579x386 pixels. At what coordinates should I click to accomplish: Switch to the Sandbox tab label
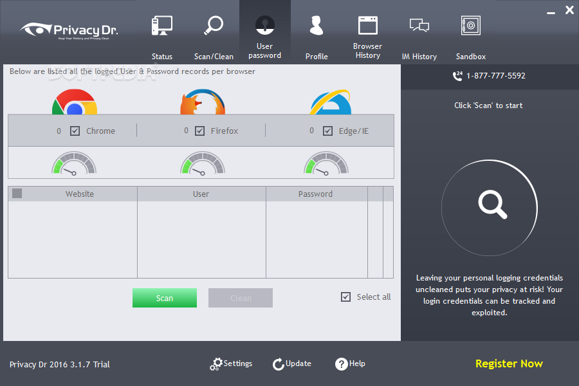pos(471,57)
